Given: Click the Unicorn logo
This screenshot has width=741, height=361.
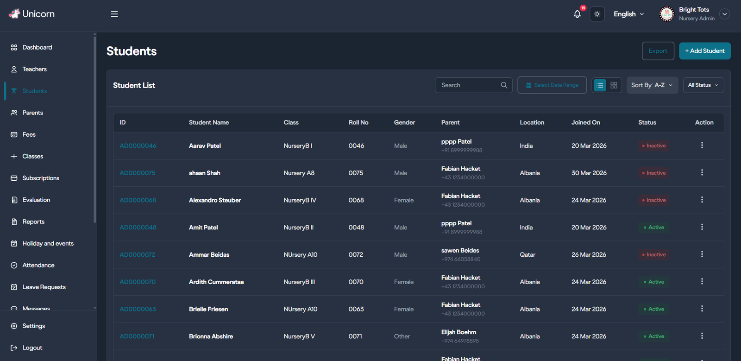Looking at the screenshot, I should [x=31, y=14].
